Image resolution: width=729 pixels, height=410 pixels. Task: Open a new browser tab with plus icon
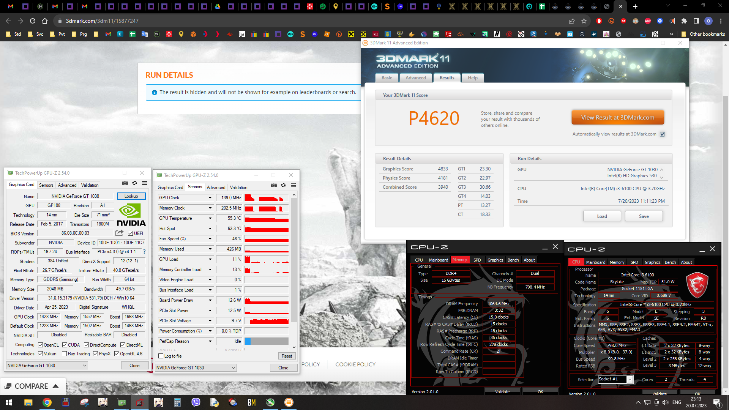pos(635,6)
